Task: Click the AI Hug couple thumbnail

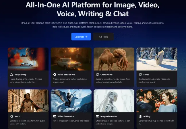Action: tap(157, 101)
